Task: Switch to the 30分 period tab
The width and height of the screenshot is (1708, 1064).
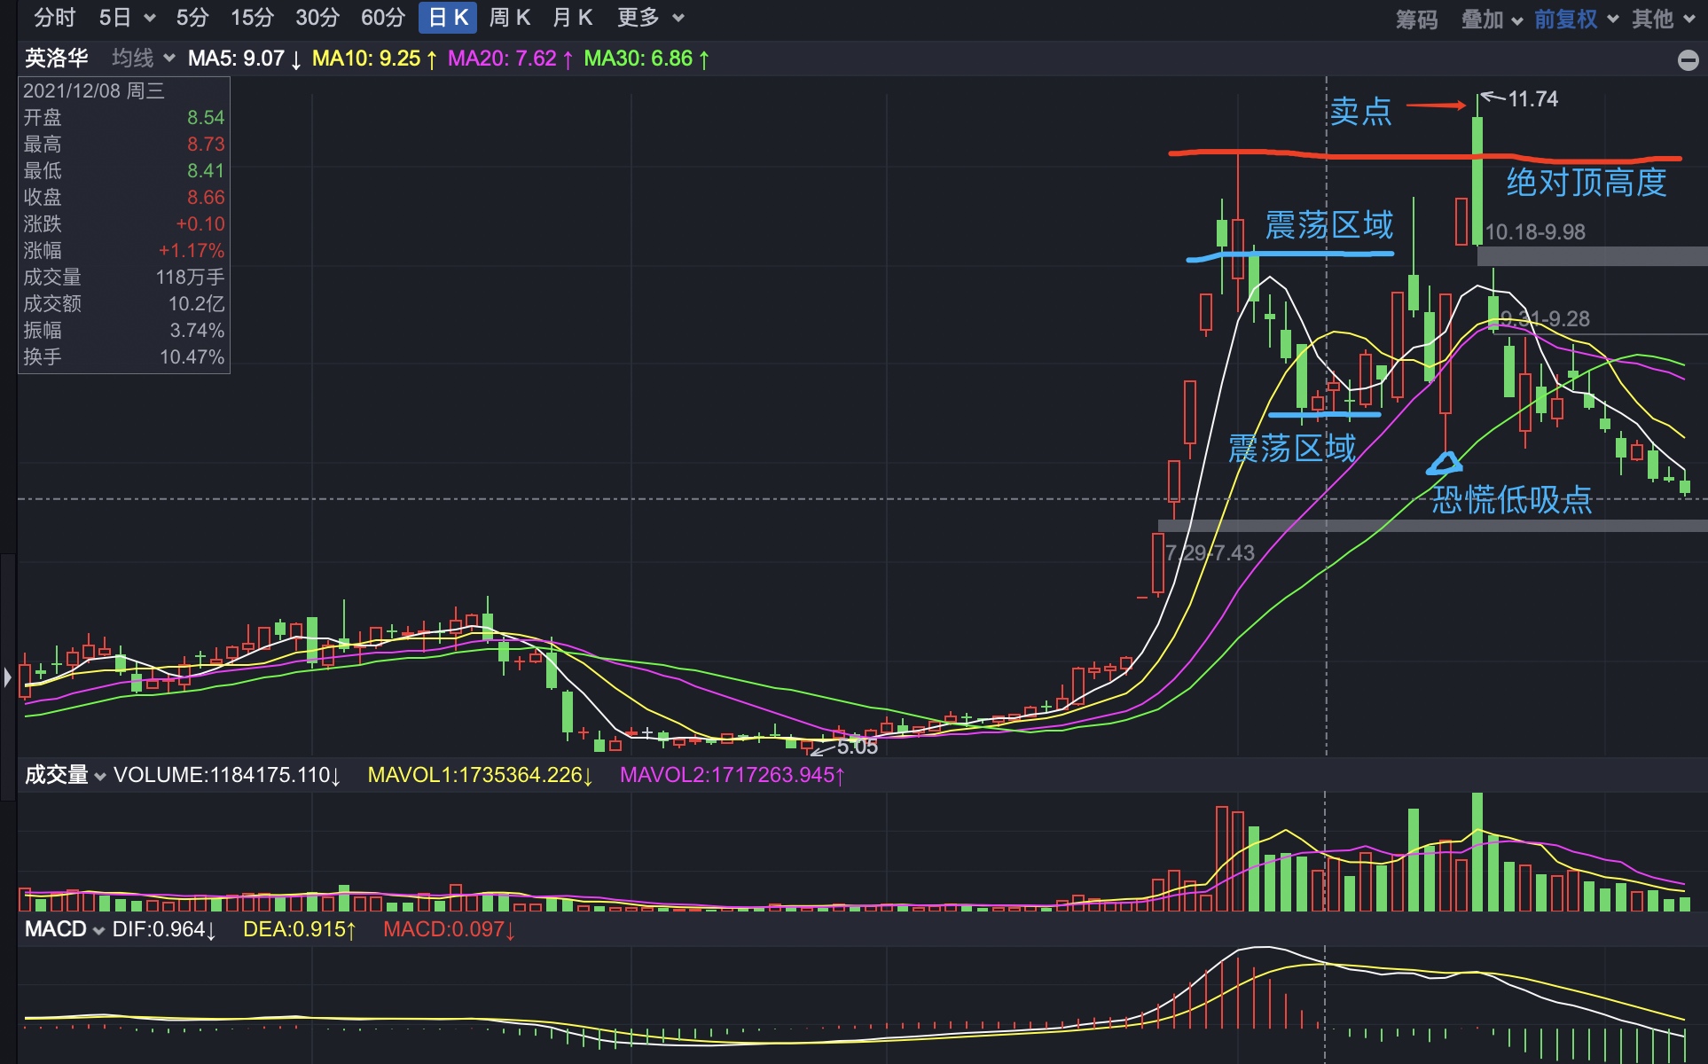Action: point(317,18)
